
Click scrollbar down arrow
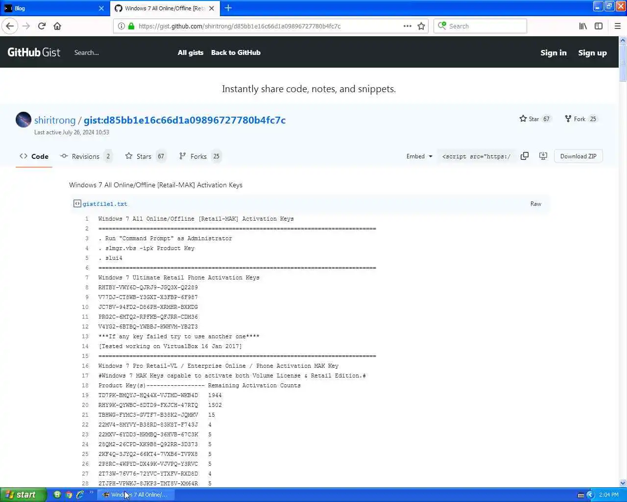623,483
